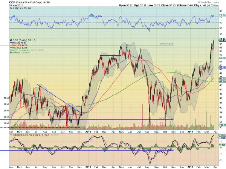Click the '0.0%: 55.78' Fibonacci label

click(x=167, y=44)
